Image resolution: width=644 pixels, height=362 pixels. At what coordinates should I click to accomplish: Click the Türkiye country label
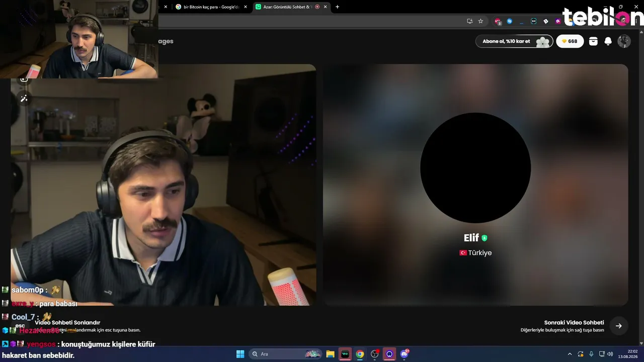pos(475,253)
